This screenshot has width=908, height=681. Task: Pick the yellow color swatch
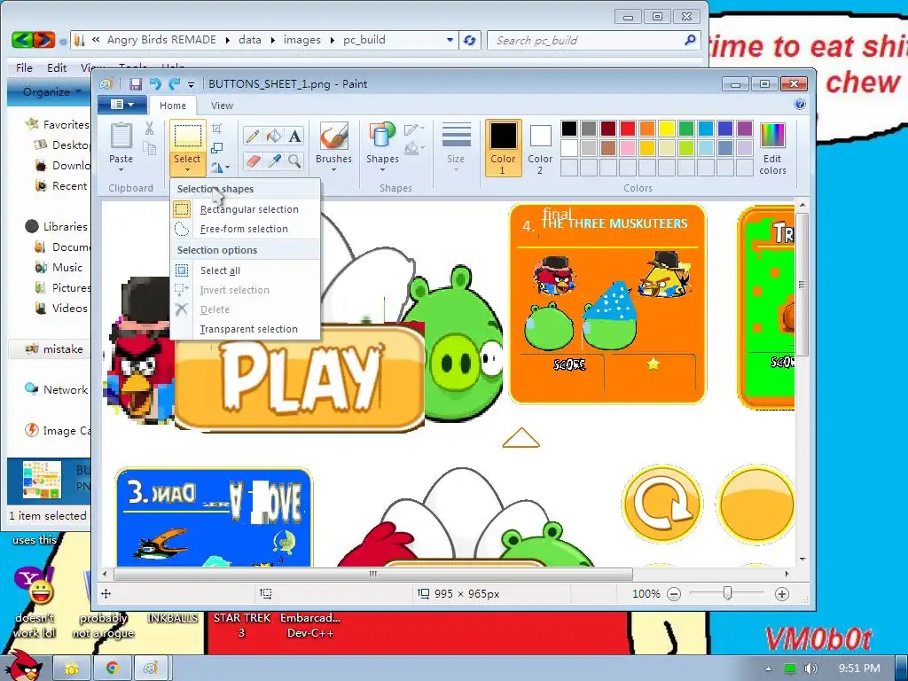[667, 128]
